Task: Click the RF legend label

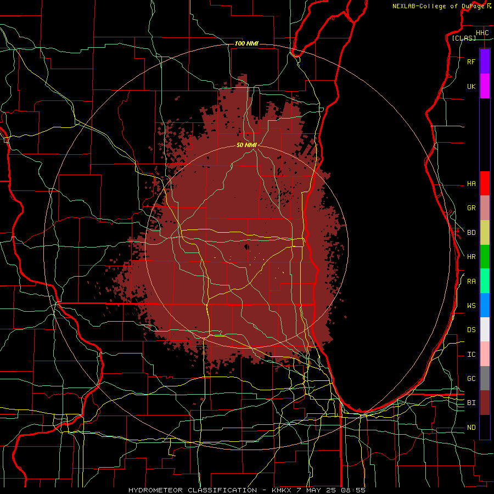Action: [471, 62]
